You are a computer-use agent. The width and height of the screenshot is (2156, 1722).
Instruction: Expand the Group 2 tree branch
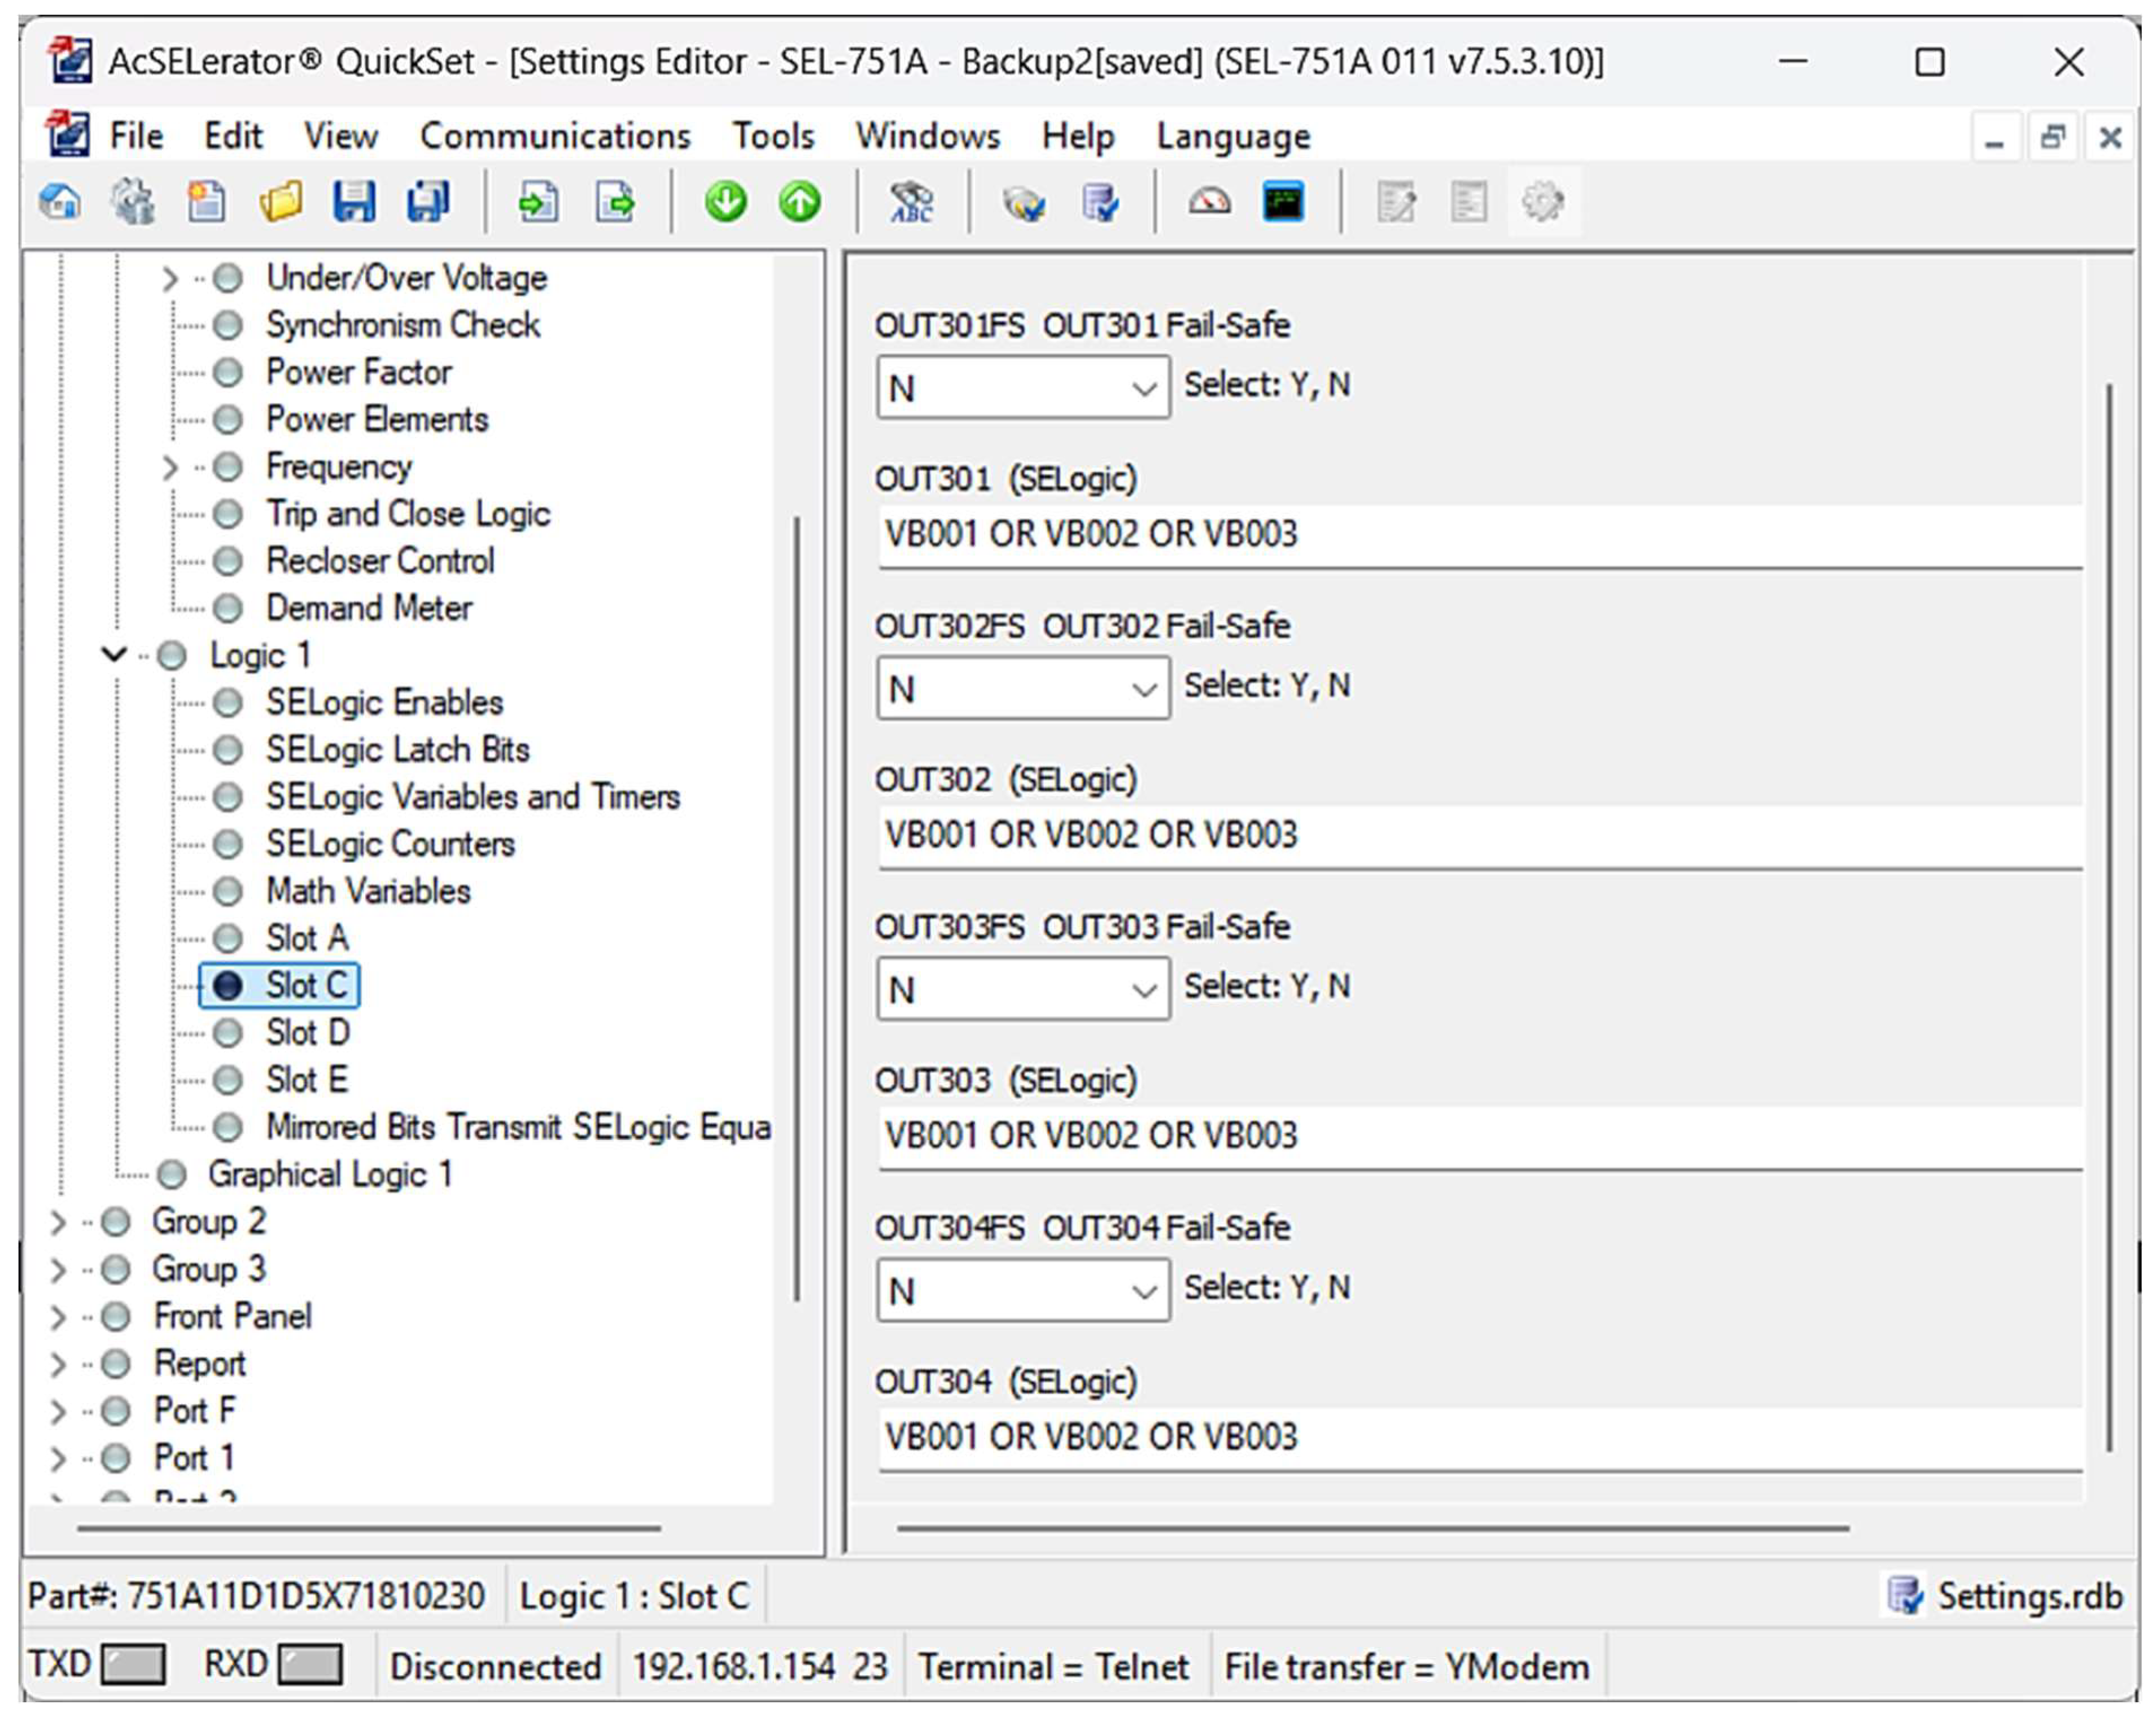coord(58,1221)
